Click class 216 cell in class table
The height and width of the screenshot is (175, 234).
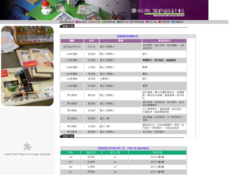coord(71,167)
